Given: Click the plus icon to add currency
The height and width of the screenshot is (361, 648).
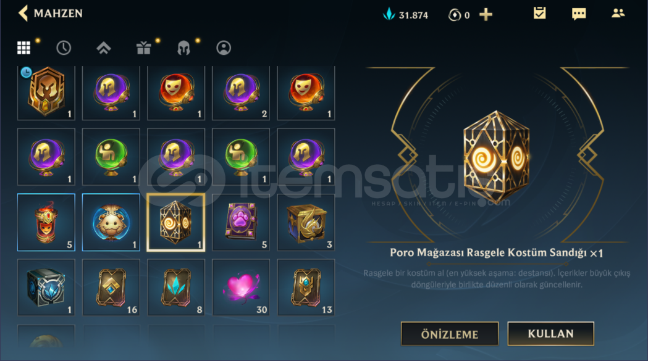Looking at the screenshot, I should (486, 15).
